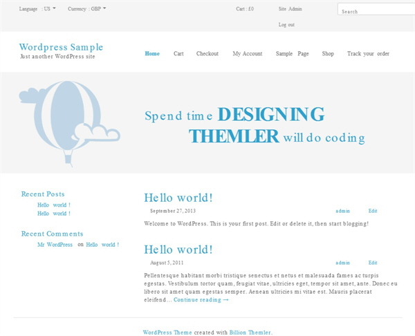The height and width of the screenshot is (336, 415).
Task: Navigate to My Account
Action: tap(248, 53)
